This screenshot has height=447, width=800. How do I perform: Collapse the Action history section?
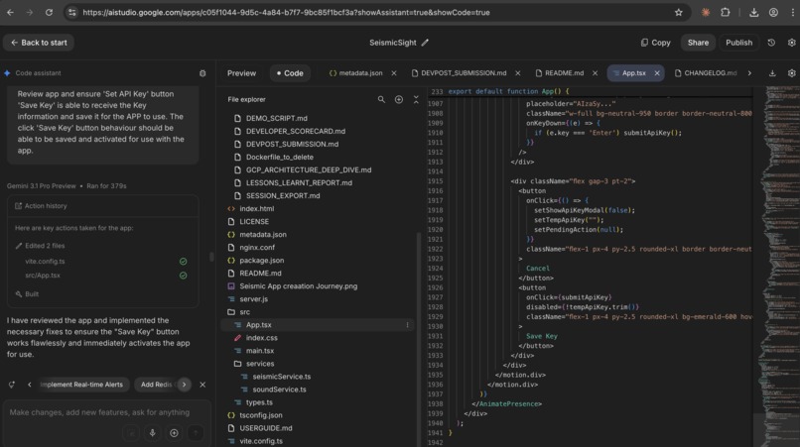tap(102, 206)
